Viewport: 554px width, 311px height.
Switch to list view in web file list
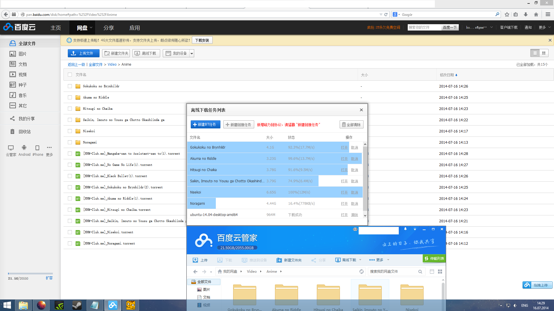point(535,53)
